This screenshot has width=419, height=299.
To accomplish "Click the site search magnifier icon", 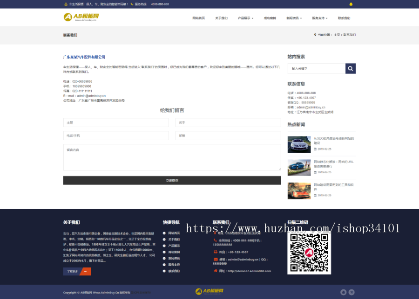I will (x=350, y=68).
